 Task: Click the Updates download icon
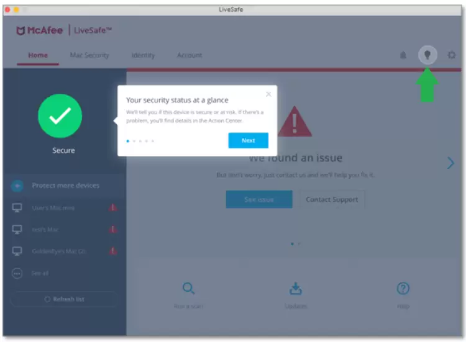tap(296, 288)
